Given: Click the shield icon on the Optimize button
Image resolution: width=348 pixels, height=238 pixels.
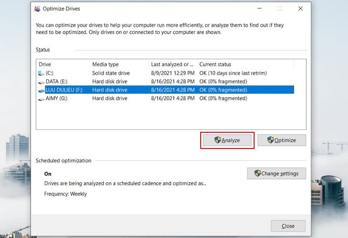Looking at the screenshot, I should pos(271,140).
